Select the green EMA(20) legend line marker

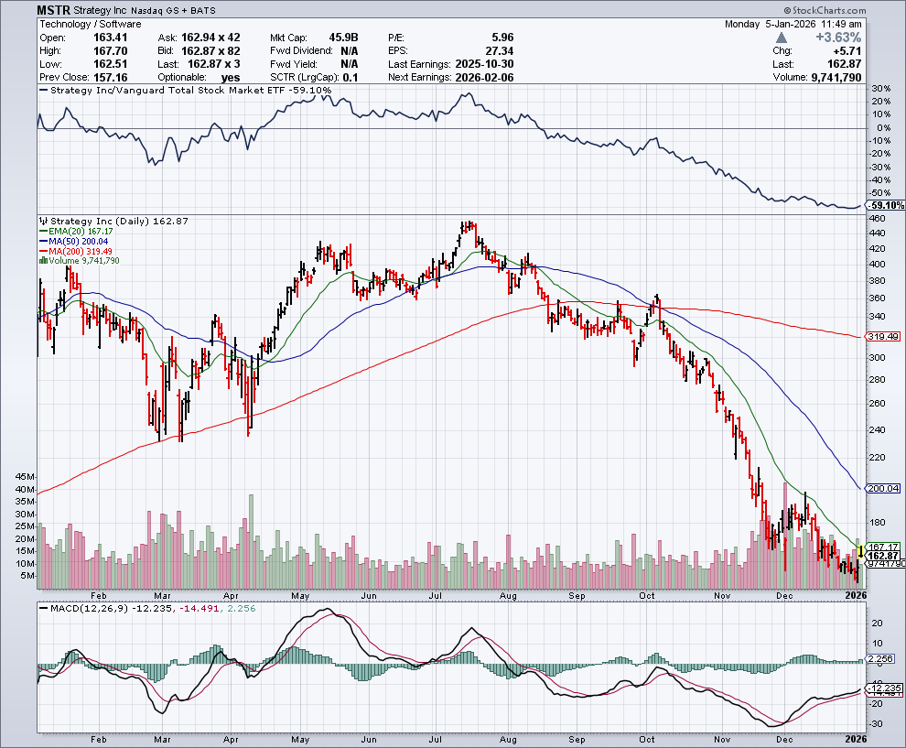pos(43,231)
